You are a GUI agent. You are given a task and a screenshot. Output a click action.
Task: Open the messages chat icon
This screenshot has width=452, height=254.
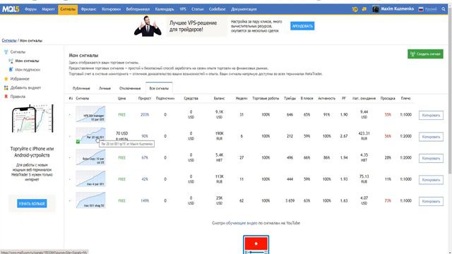364,9
